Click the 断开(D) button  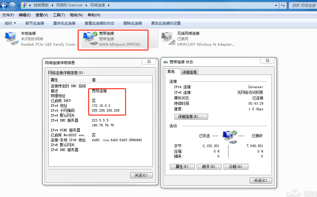(209, 167)
